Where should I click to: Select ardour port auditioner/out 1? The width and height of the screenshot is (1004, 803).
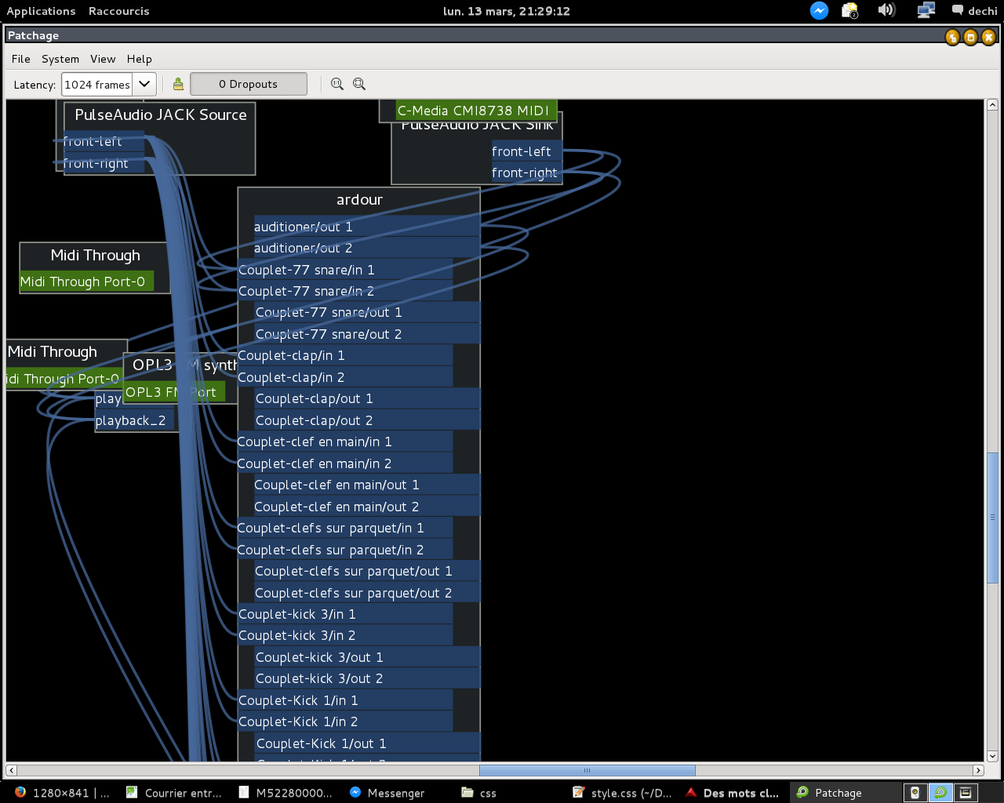click(366, 227)
